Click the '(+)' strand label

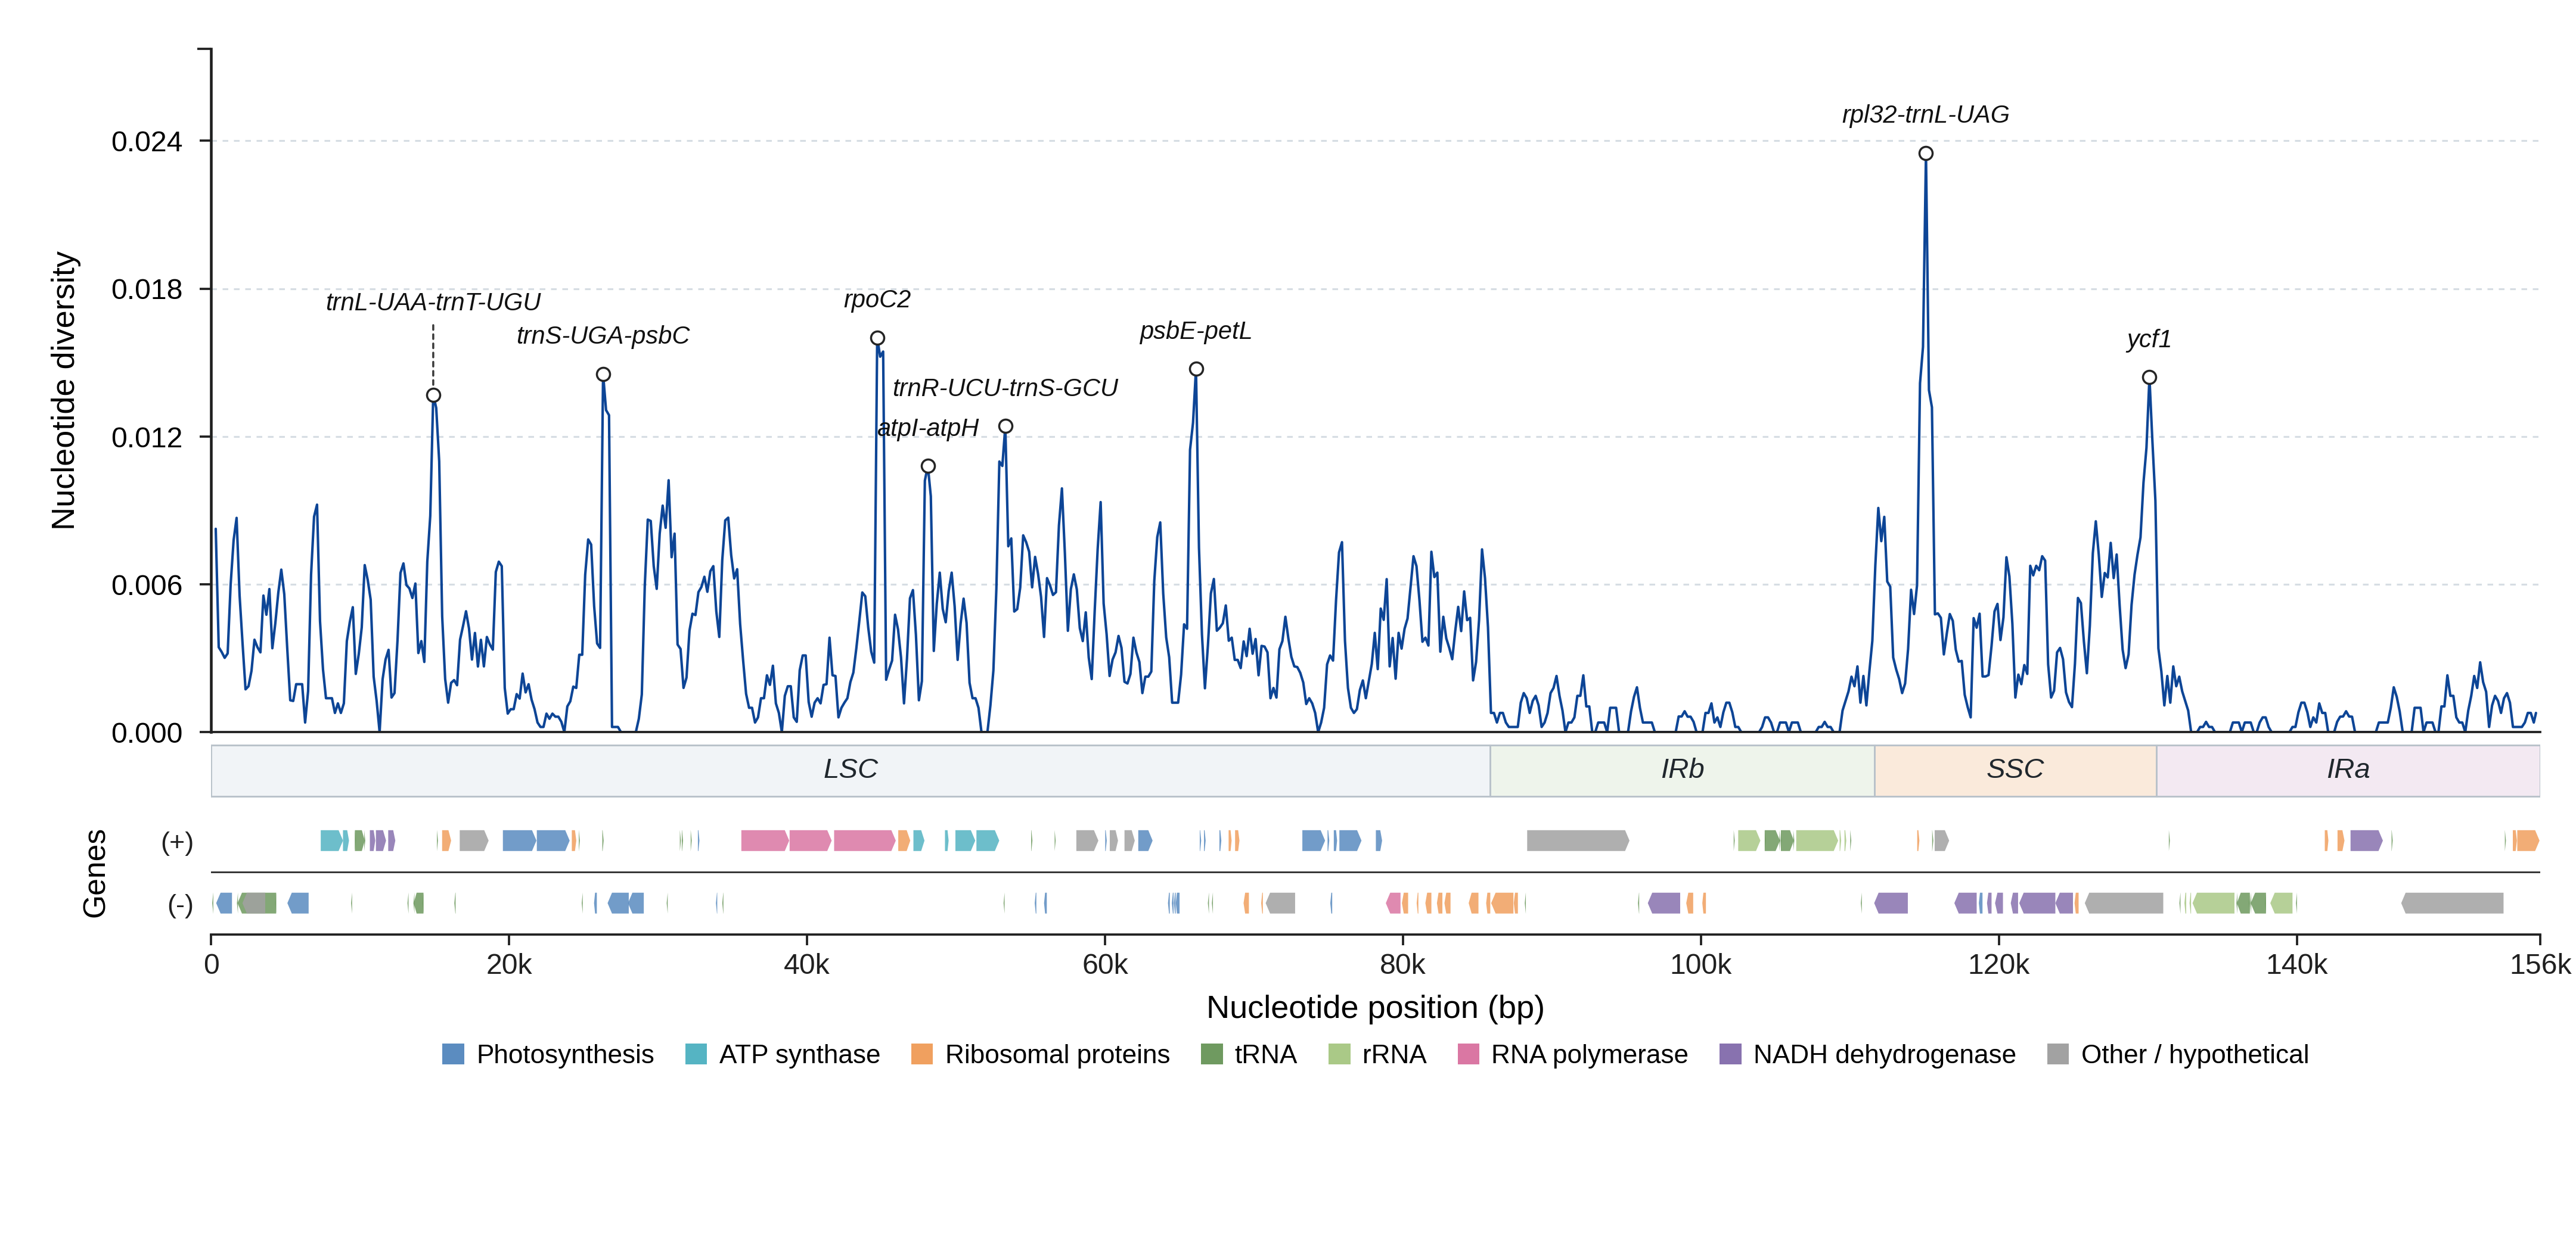coord(177,842)
